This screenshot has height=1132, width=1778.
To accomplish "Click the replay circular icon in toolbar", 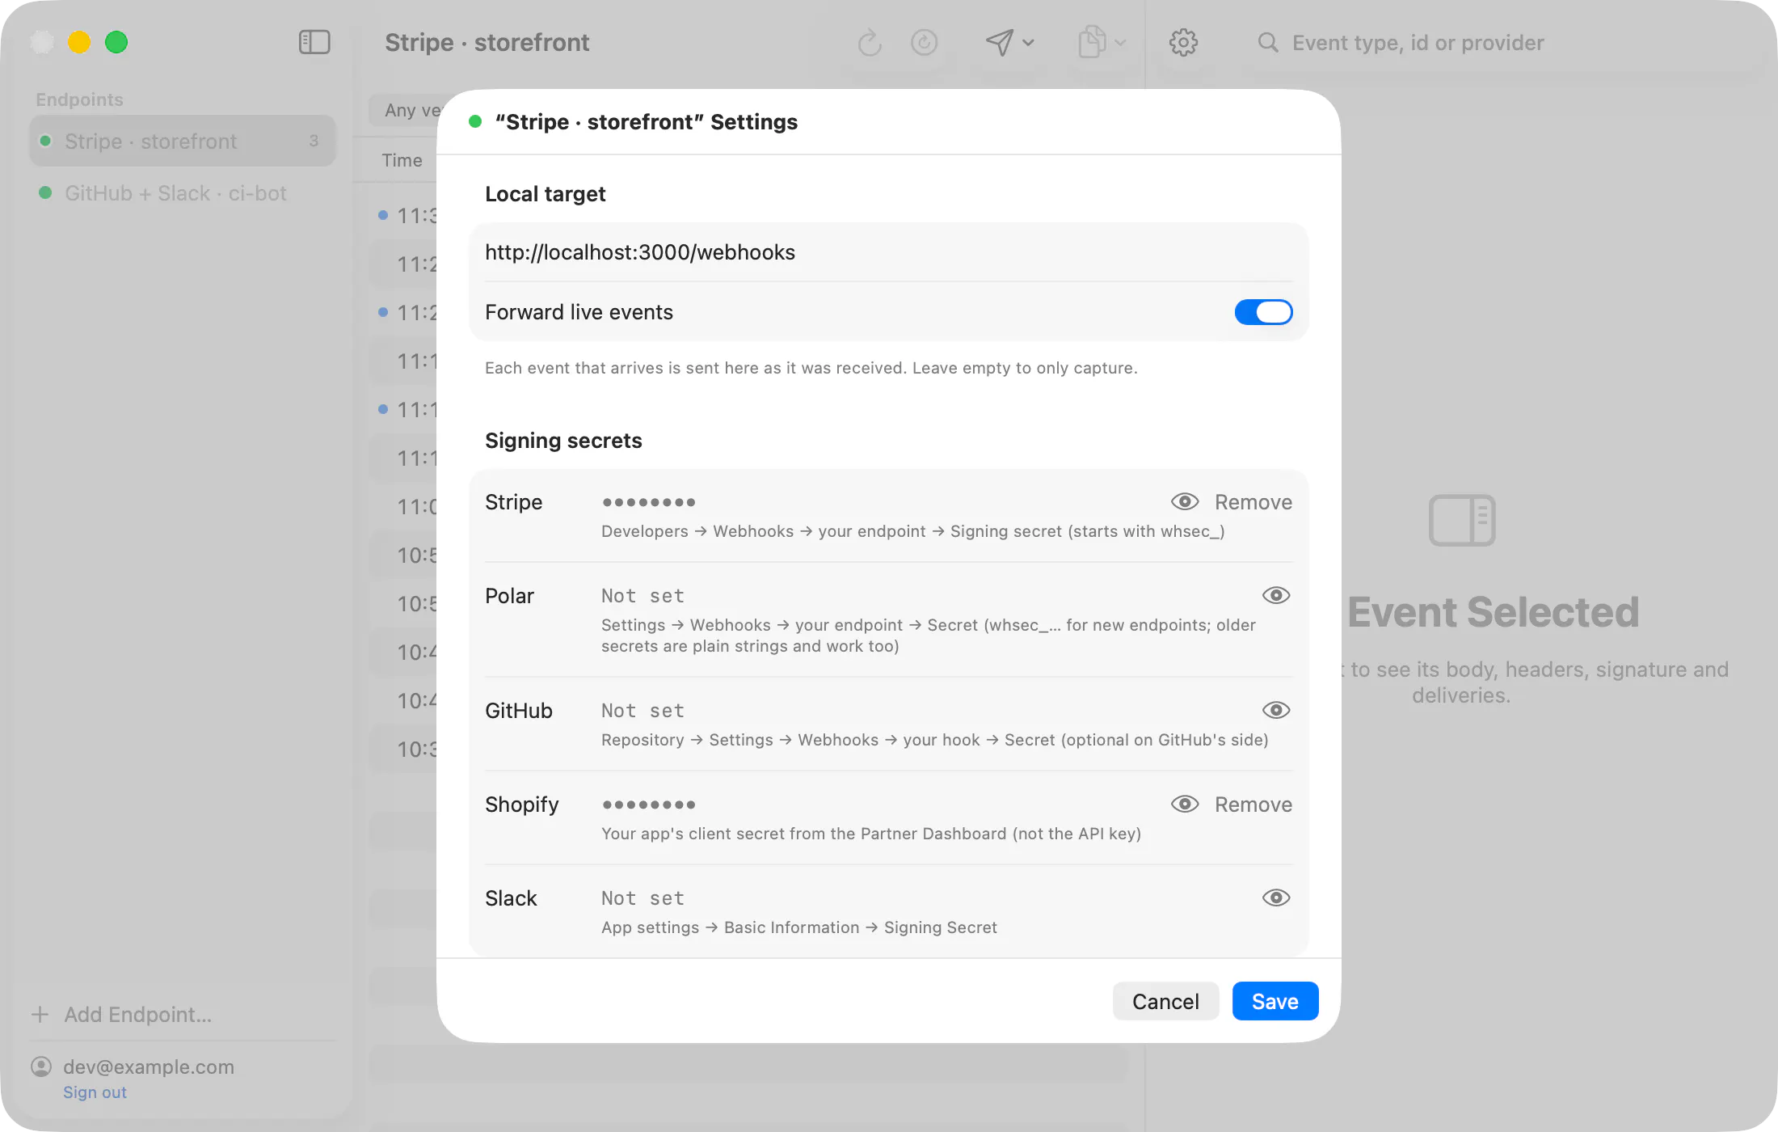I will coord(924,42).
